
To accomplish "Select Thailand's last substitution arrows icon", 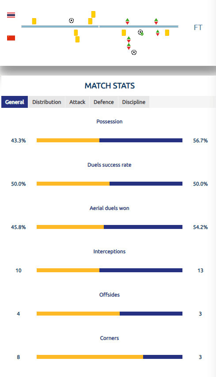I will (156, 21).
